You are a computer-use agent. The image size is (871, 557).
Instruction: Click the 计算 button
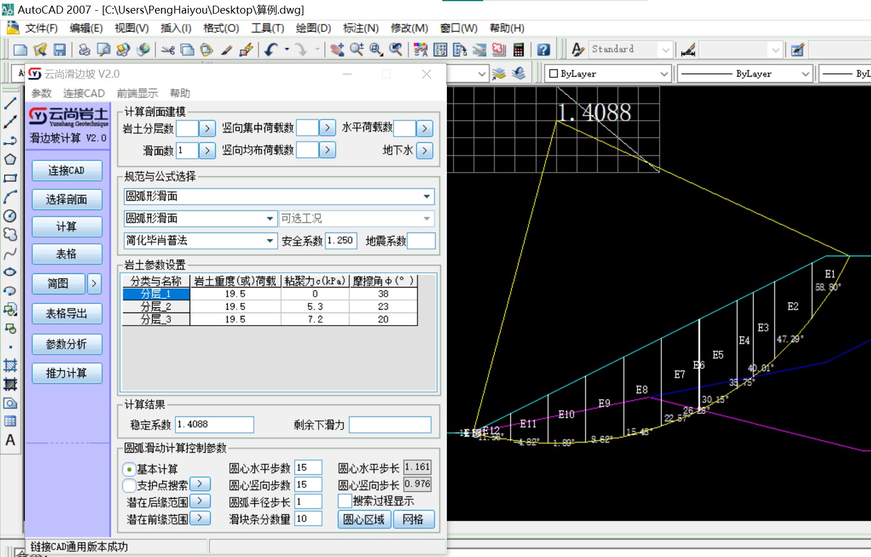click(x=67, y=227)
